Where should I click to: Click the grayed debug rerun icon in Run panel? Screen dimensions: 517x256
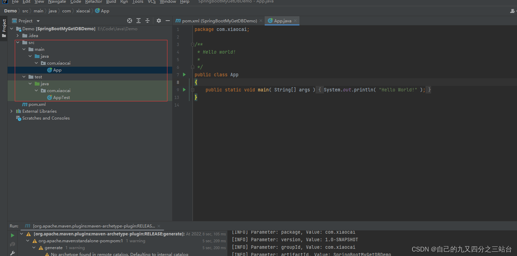pyautogui.click(x=13, y=244)
